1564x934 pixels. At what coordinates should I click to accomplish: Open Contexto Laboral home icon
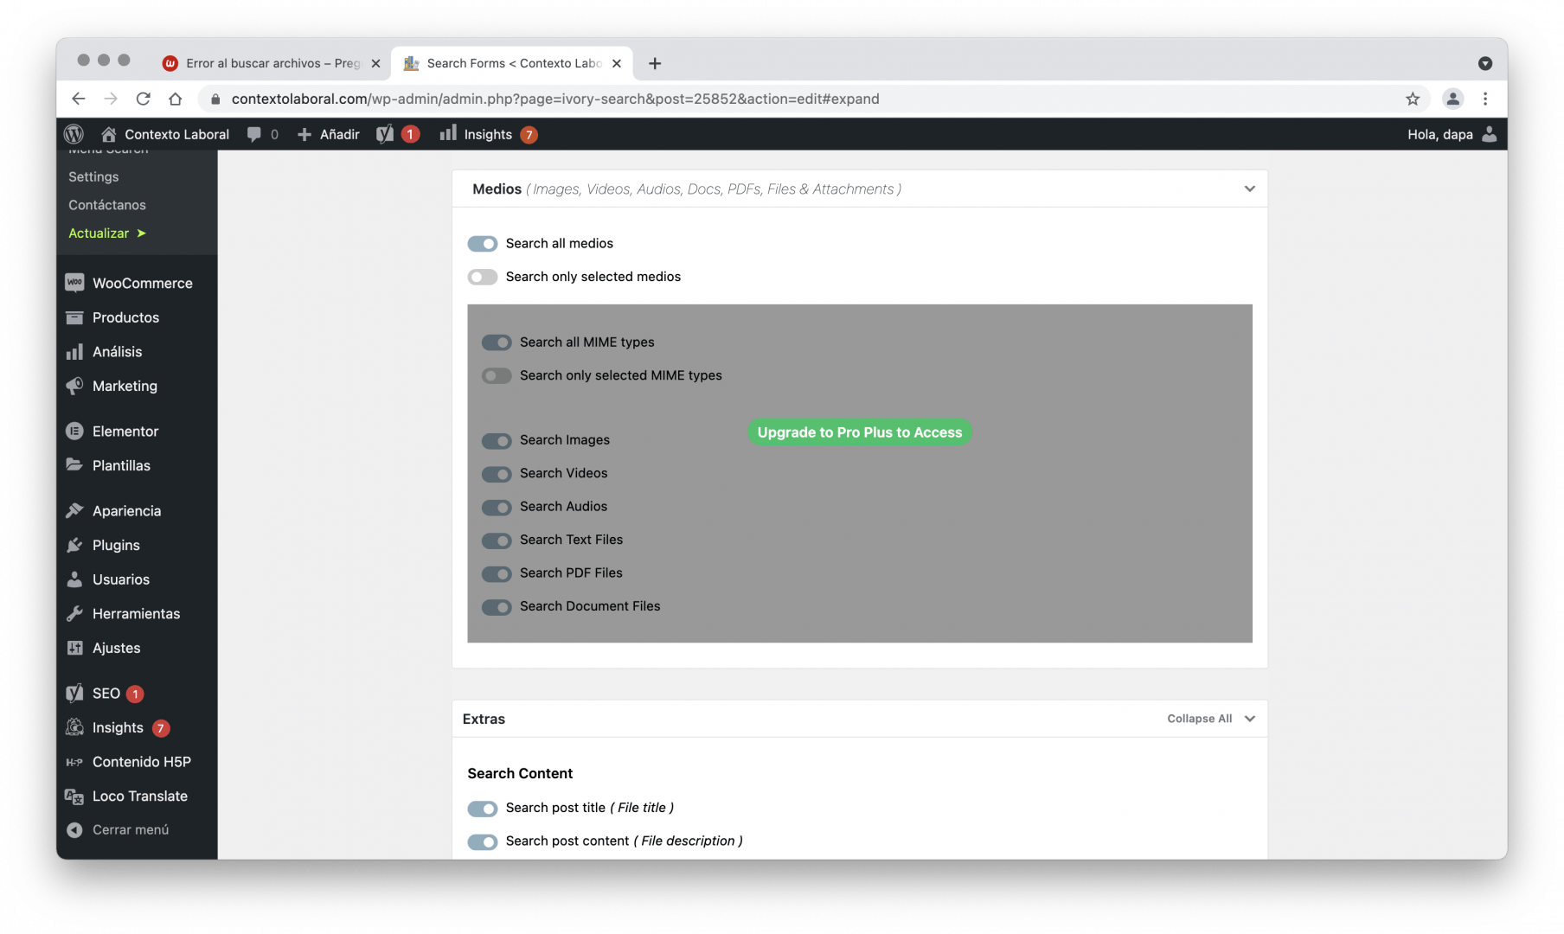pyautogui.click(x=108, y=134)
